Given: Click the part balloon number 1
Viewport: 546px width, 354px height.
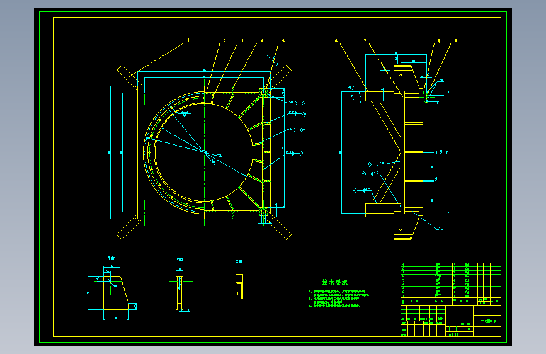Looking at the screenshot, I should tap(188, 41).
